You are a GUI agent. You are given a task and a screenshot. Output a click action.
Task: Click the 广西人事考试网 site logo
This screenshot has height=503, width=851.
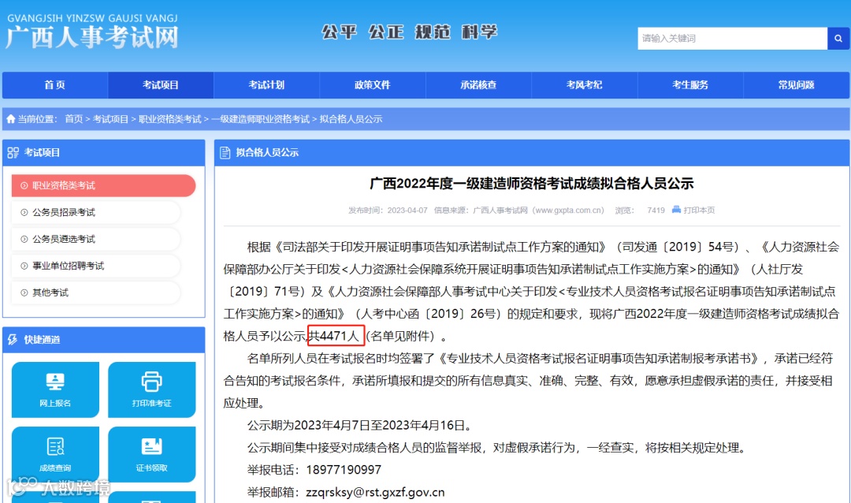[x=91, y=32]
